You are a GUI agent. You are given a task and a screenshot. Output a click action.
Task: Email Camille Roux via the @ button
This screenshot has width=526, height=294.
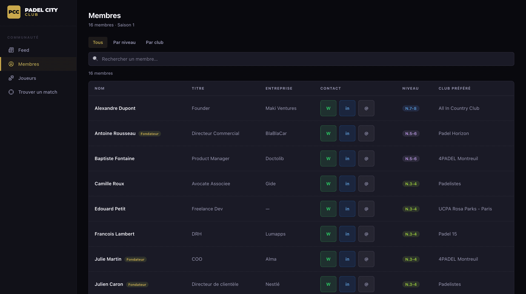(366, 184)
